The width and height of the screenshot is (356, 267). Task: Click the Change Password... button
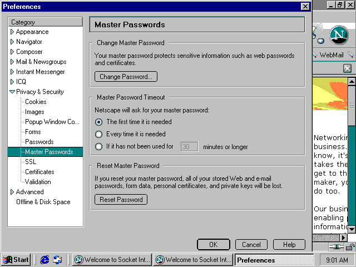pyautogui.click(x=126, y=77)
